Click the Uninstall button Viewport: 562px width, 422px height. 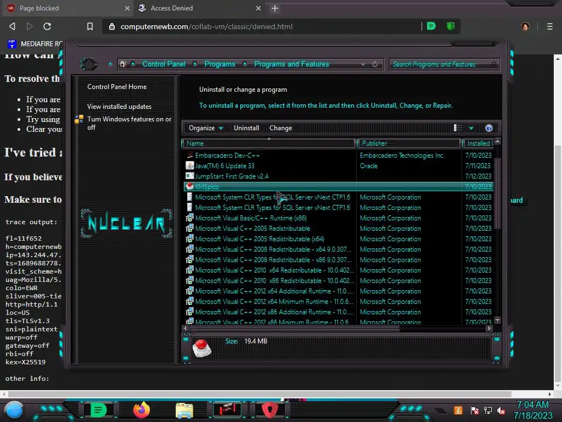click(x=246, y=128)
